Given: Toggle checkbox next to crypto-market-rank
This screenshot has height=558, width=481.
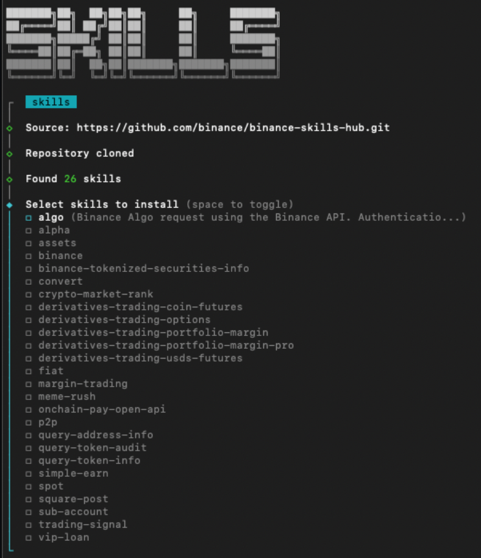Looking at the screenshot, I should (x=29, y=295).
